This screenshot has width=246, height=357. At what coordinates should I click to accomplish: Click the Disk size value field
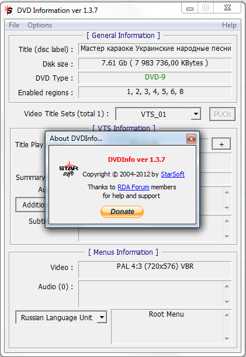(155, 63)
